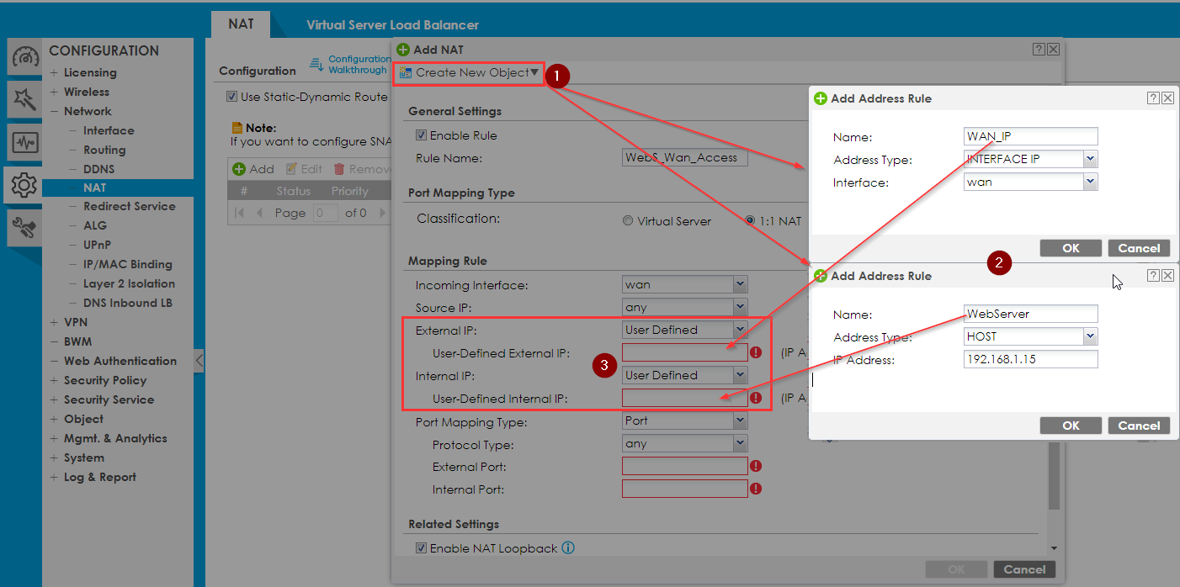Select the Virtual Server radio button
Screen dimensions: 1180x587
[628, 221]
